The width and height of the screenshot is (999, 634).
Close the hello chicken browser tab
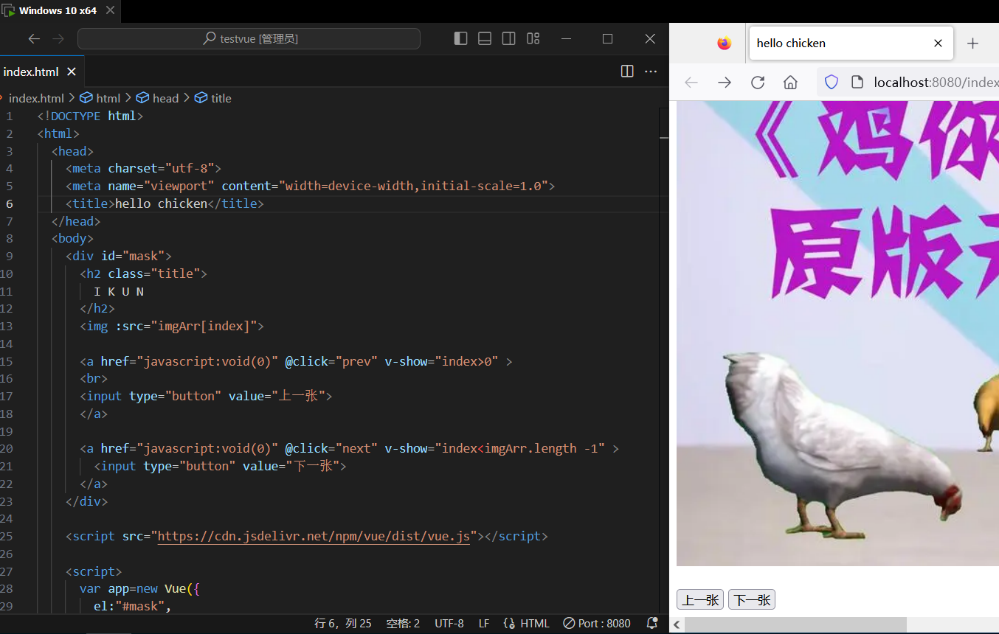[x=938, y=43]
